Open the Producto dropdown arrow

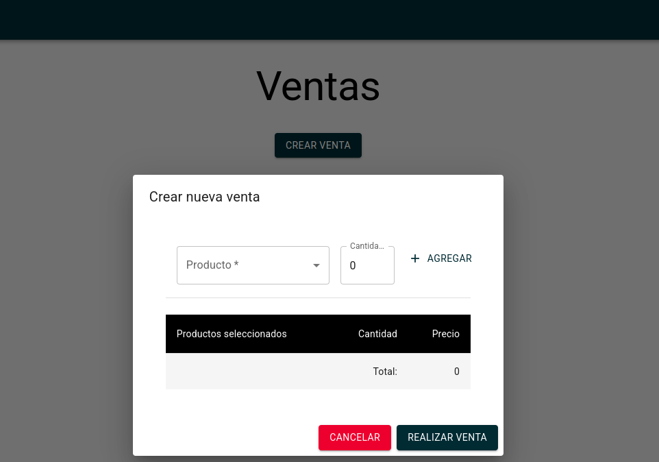click(x=316, y=265)
